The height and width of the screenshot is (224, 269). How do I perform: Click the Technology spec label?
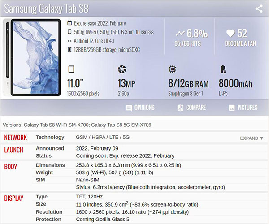(50, 138)
